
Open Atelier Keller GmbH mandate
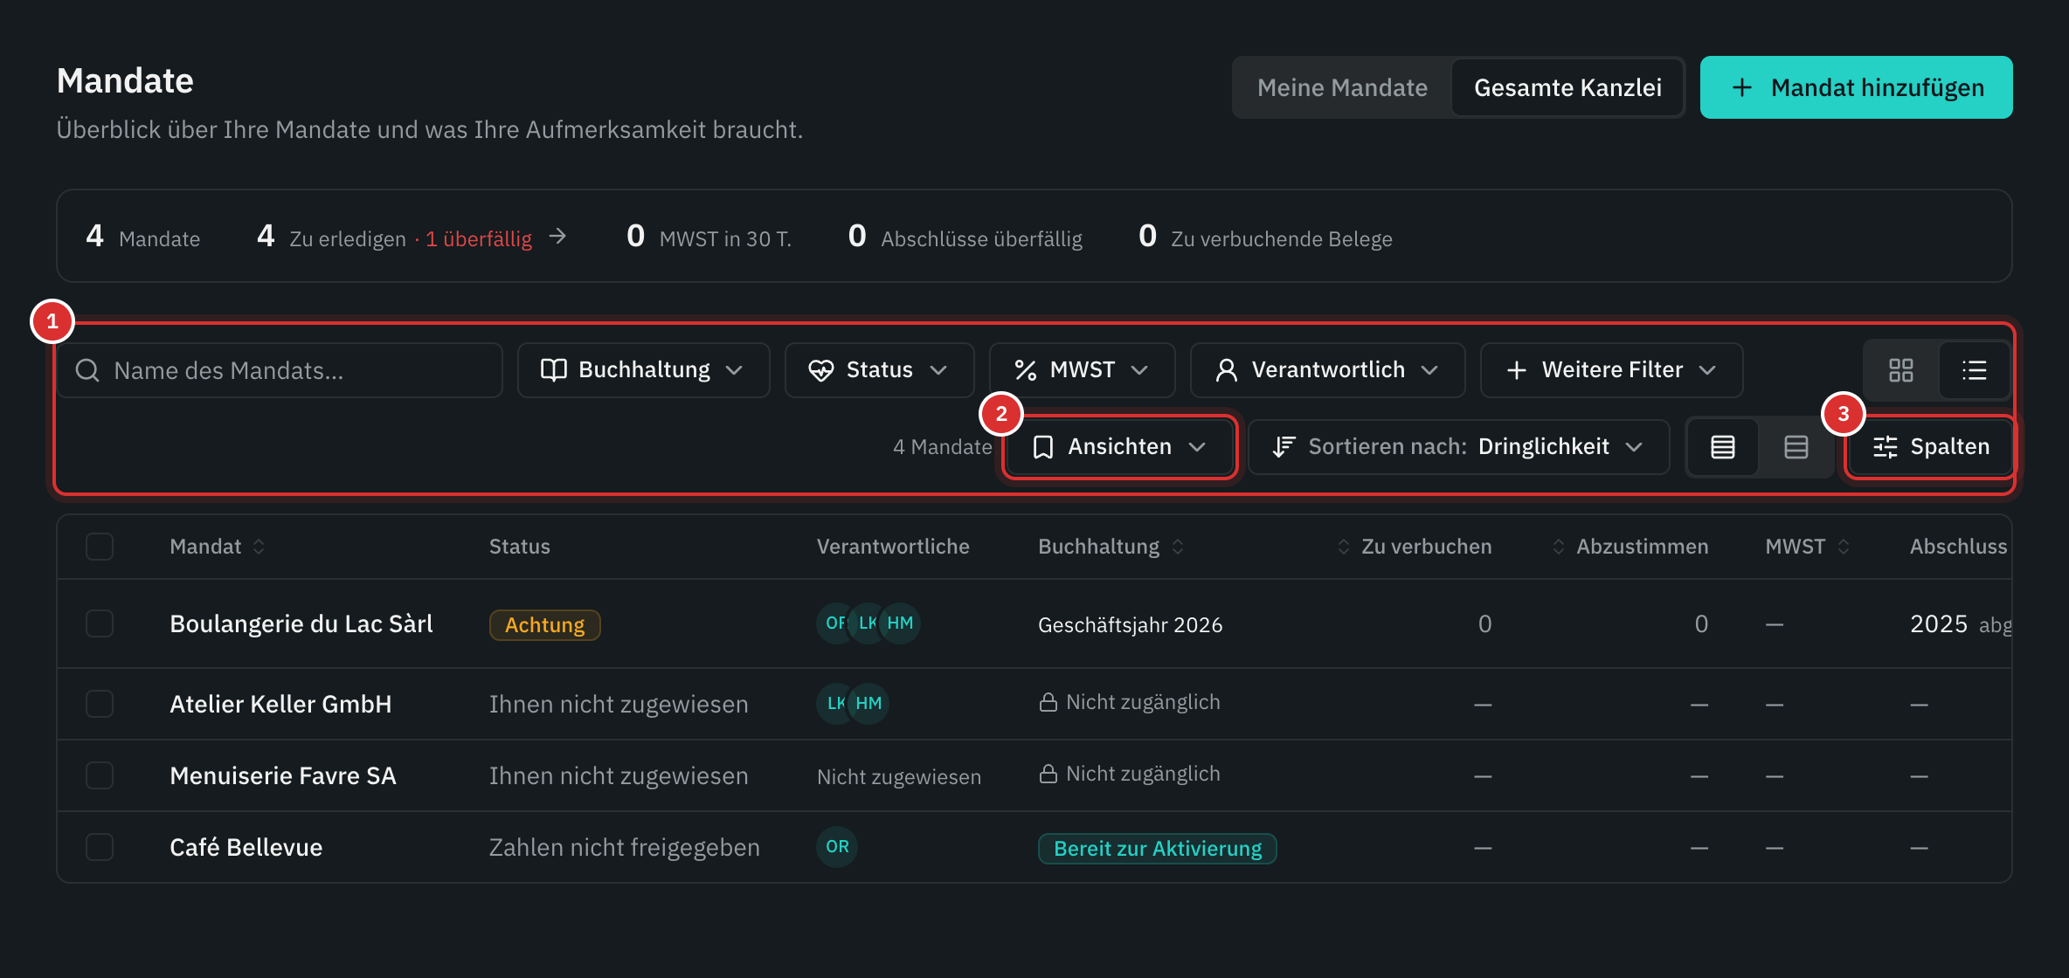pyautogui.click(x=280, y=704)
